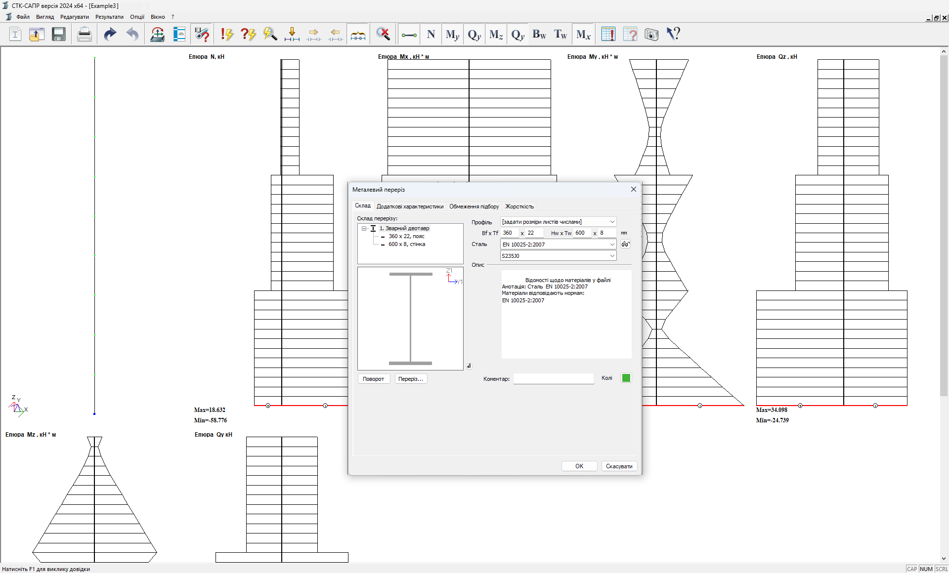
Task: Click the Поворот button
Action: [373, 379]
